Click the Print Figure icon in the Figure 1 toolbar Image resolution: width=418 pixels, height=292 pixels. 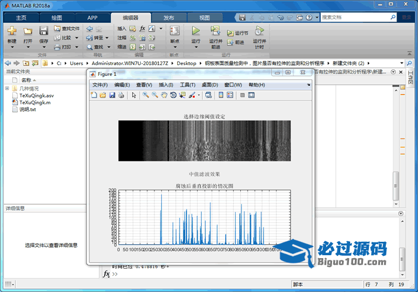tap(121, 95)
